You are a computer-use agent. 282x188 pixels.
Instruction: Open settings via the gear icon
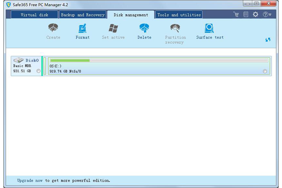pyautogui.click(x=255, y=15)
